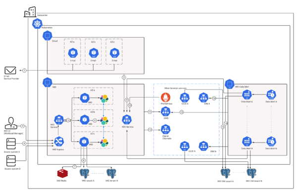Viewport: 297px width, 192px height.
Task: Click the Kubernetes helm wheel icon
Action: (x=37, y=24)
